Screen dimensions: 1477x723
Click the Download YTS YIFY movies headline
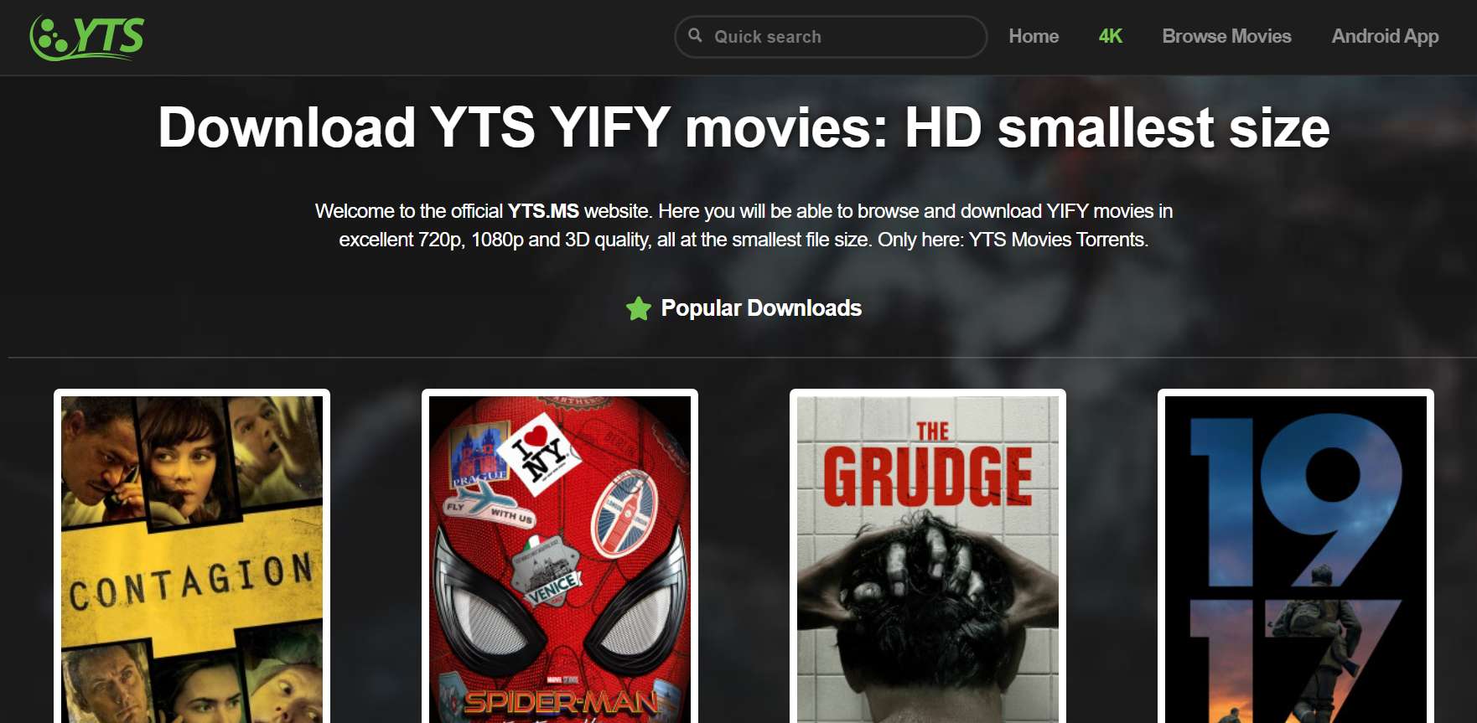744,127
